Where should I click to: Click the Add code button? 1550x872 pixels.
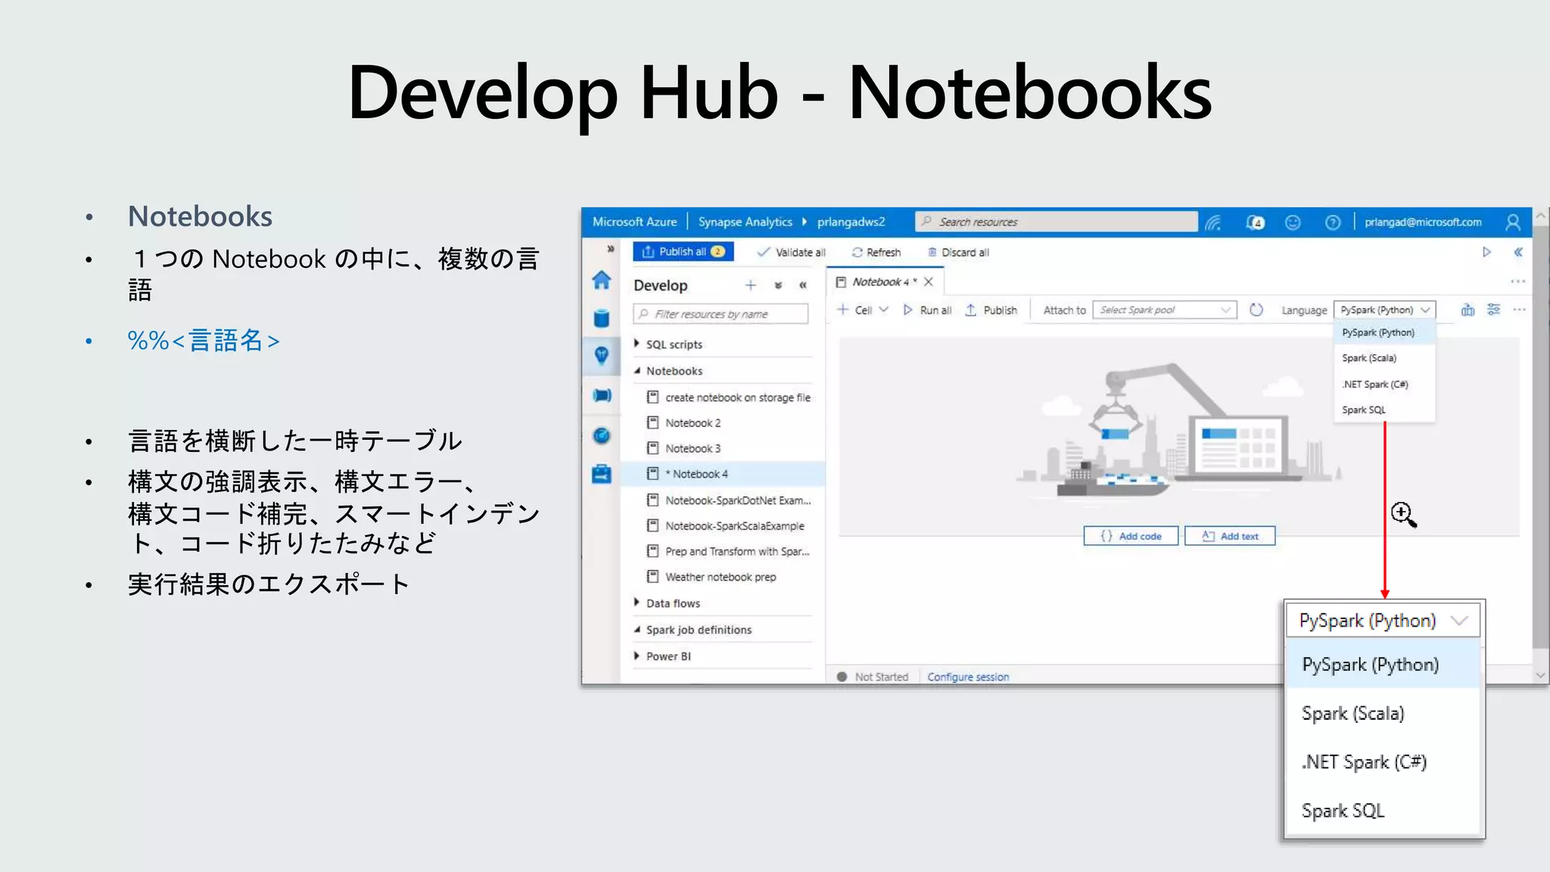(x=1131, y=536)
